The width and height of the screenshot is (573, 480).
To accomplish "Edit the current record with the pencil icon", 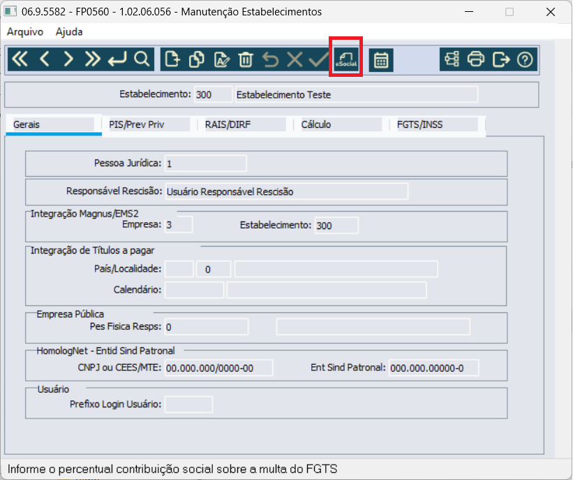I will pos(221,59).
